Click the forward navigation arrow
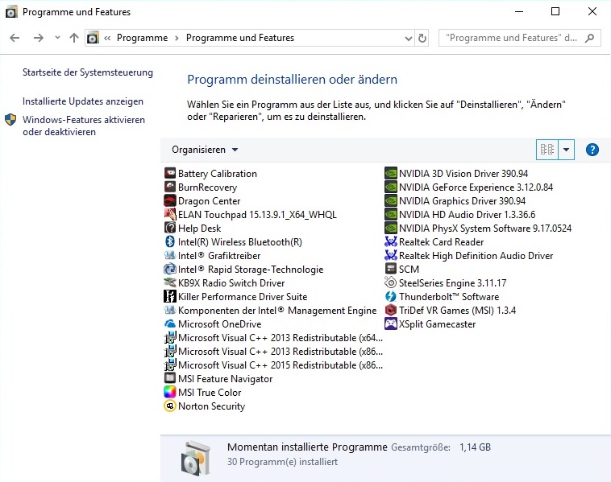The height and width of the screenshot is (482, 611). (38, 38)
